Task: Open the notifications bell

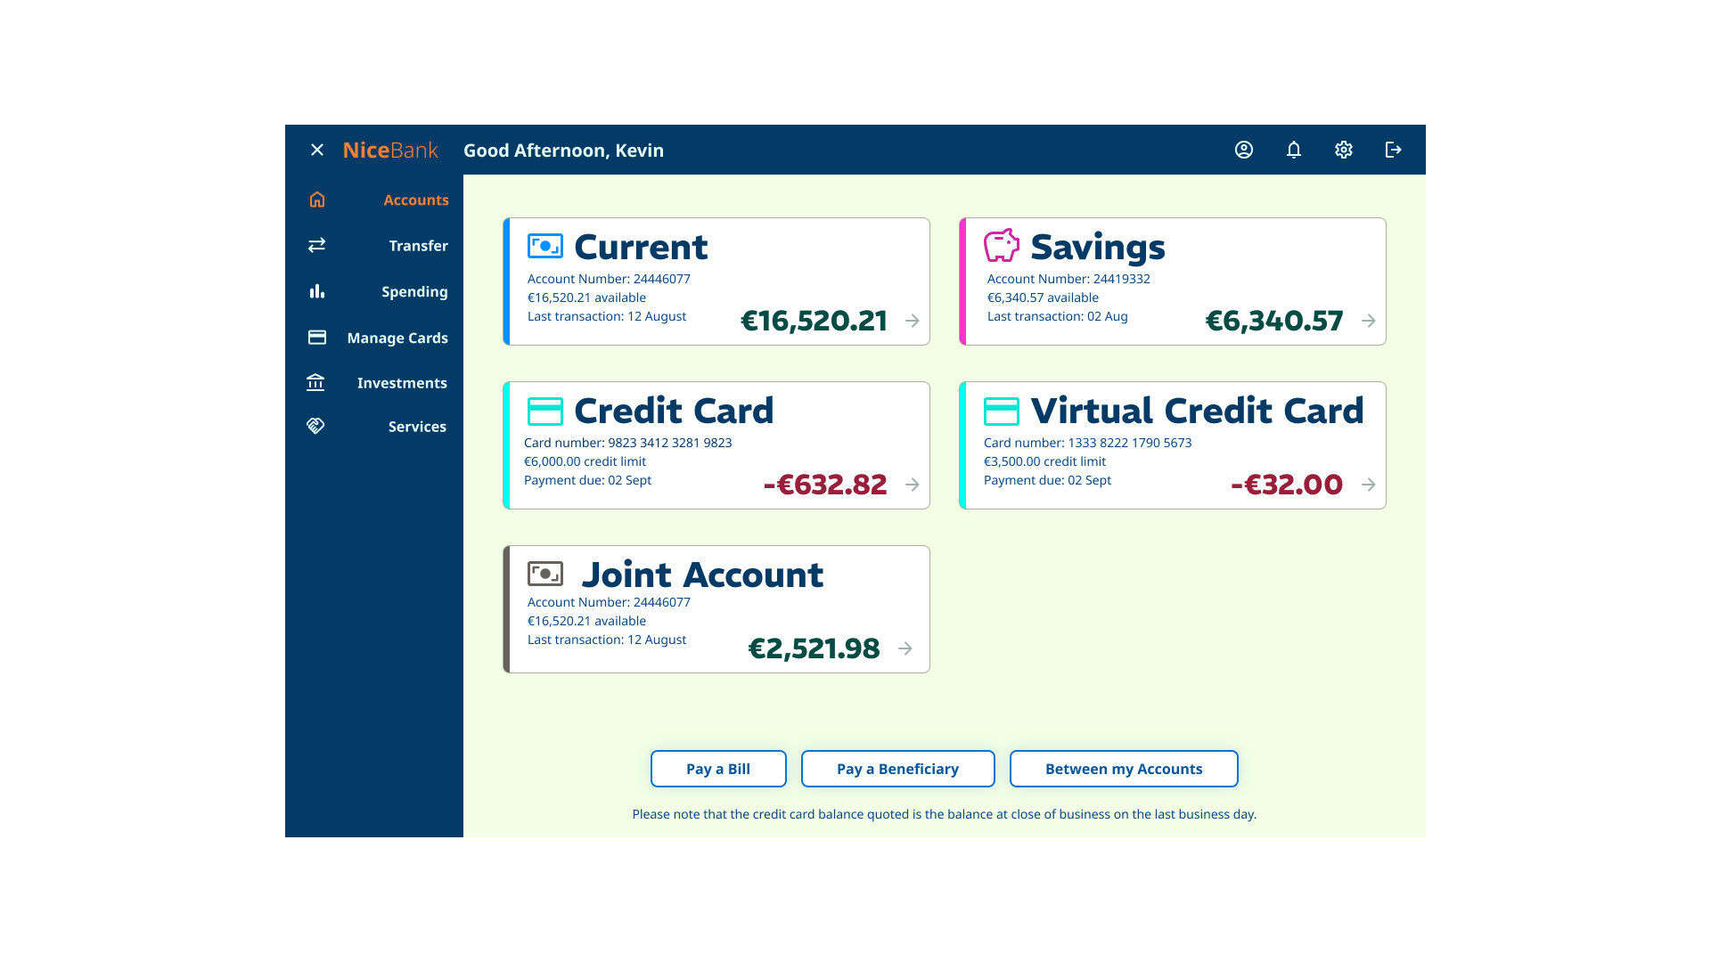Action: (x=1294, y=150)
